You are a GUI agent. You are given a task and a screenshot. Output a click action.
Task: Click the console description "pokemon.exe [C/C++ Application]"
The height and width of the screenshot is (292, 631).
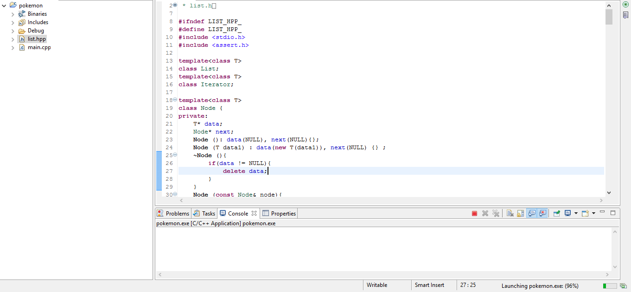coord(198,223)
